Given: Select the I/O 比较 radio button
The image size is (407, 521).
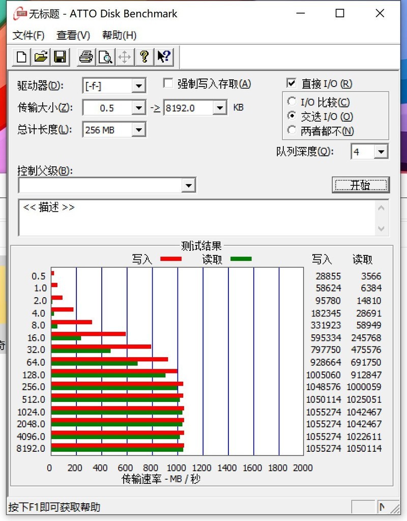Looking at the screenshot, I should [x=292, y=101].
